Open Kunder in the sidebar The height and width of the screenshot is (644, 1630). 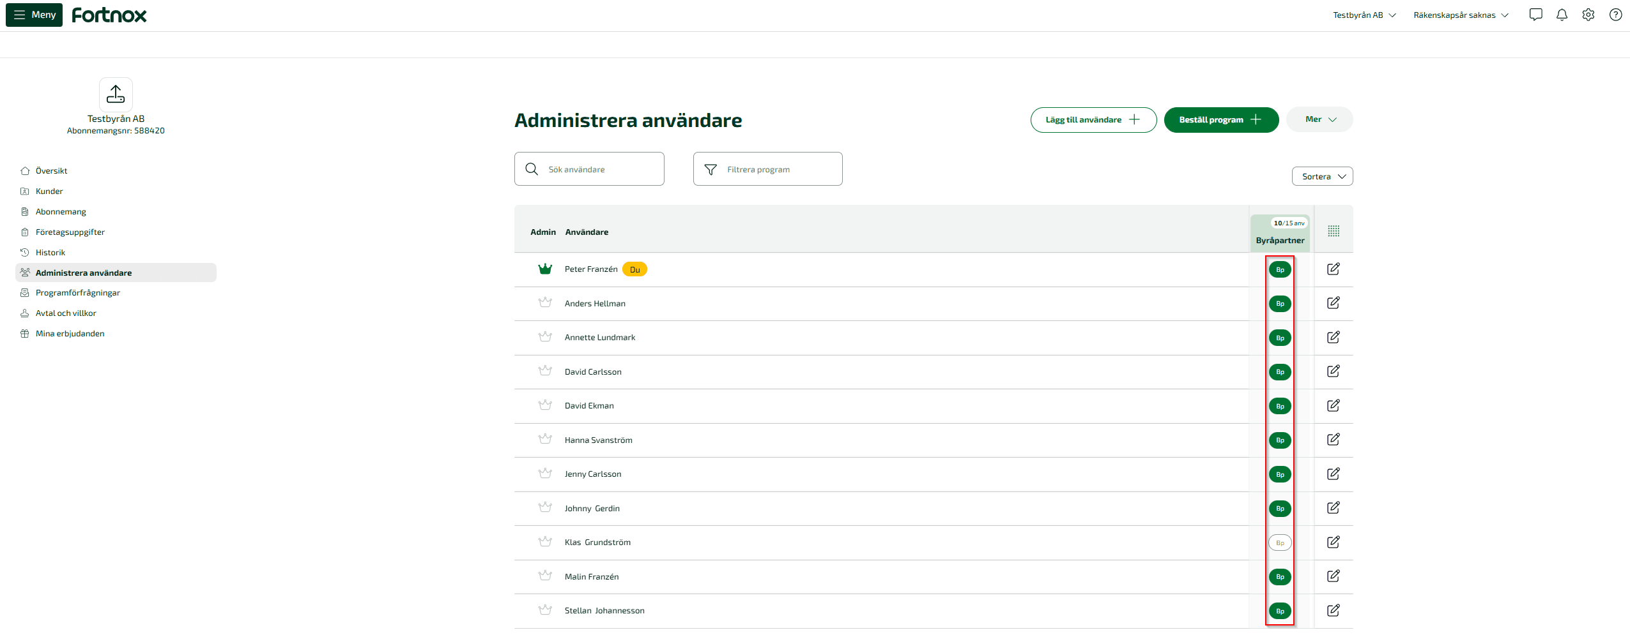[x=49, y=191]
